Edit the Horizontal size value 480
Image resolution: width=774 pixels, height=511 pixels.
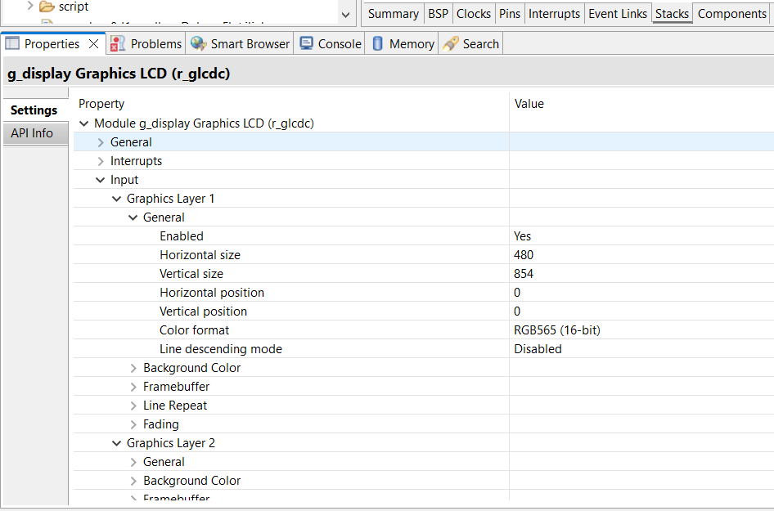click(x=524, y=255)
